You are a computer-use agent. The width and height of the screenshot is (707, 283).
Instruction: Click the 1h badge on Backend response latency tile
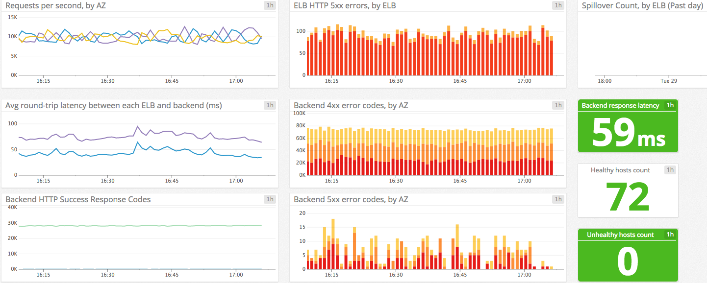click(x=671, y=105)
